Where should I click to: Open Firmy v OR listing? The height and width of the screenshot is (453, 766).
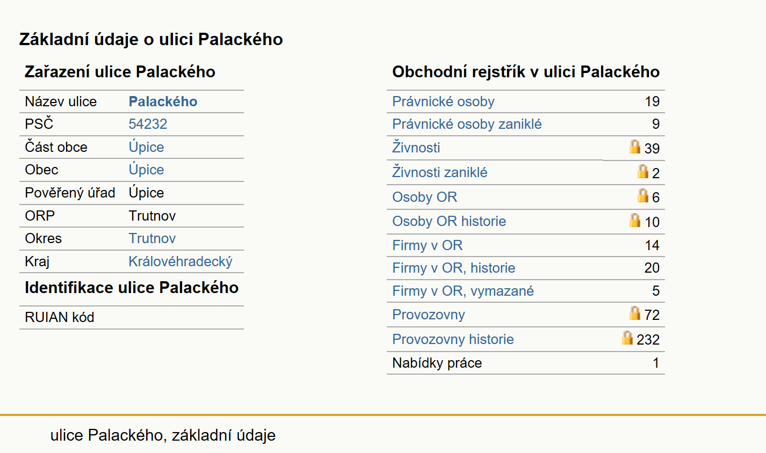[428, 245]
